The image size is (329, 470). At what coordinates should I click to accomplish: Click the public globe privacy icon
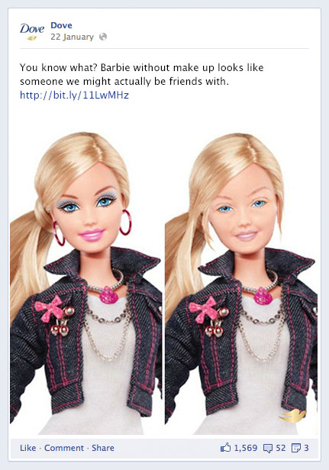click(x=103, y=37)
